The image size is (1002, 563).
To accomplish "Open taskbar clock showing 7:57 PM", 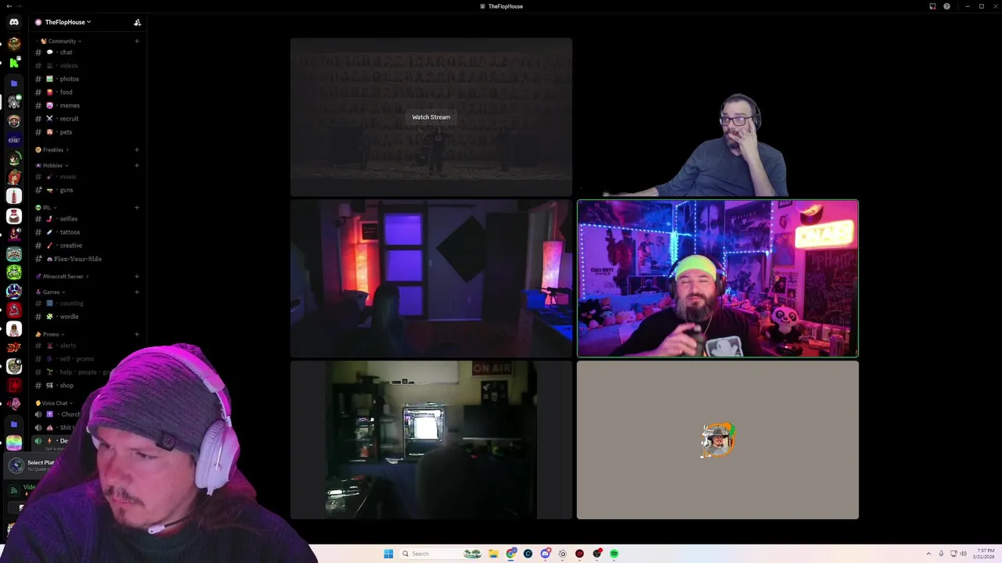I will point(984,554).
